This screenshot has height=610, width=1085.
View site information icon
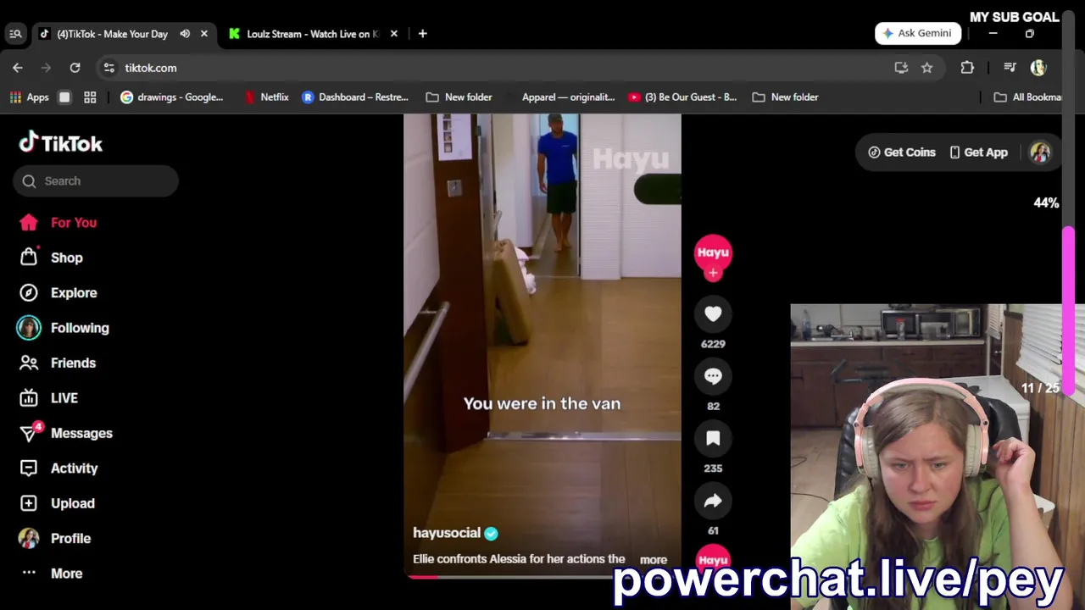(x=108, y=68)
